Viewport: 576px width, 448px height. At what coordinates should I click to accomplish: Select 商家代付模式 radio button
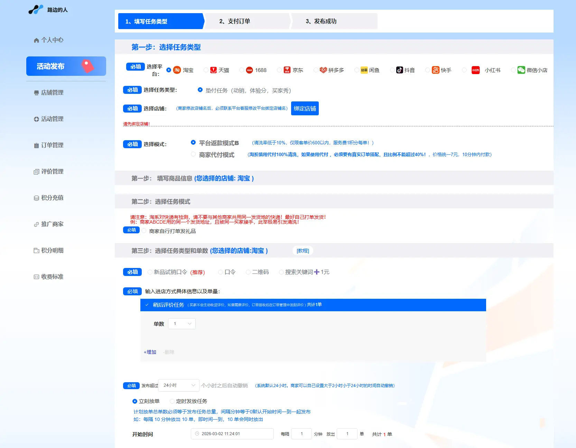coord(193,154)
